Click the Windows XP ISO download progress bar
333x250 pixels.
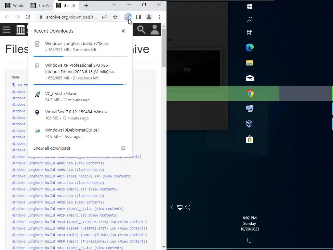pos(80,84)
